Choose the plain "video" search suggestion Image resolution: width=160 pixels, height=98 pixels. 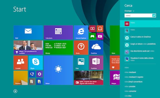click(126, 68)
